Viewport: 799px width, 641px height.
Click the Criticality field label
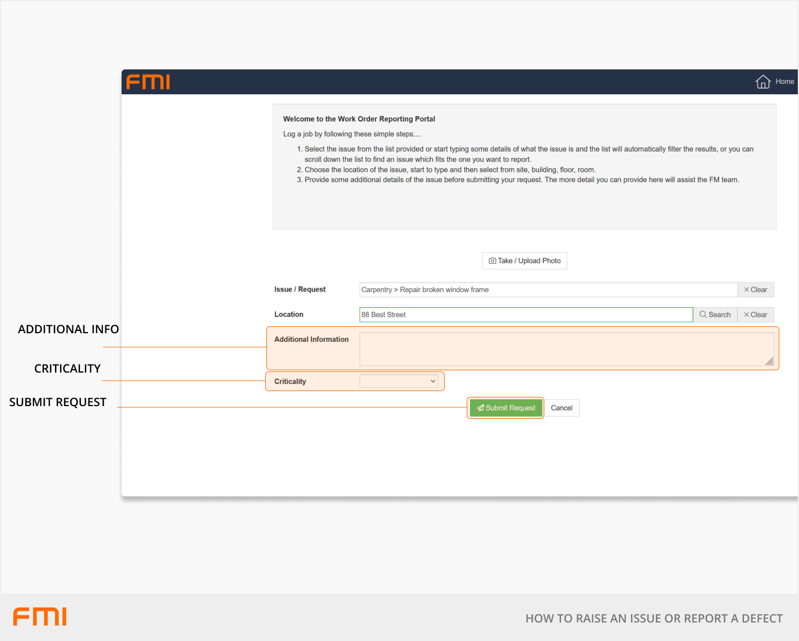pos(290,382)
